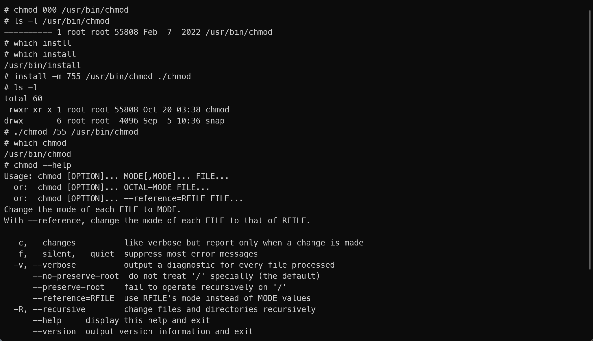This screenshot has height=341, width=593.
Task: Click the 'chmod --help' command line
Action: click(42, 165)
